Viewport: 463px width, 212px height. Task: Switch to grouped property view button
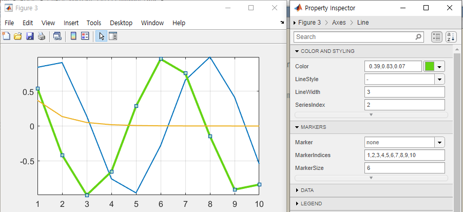(436, 37)
